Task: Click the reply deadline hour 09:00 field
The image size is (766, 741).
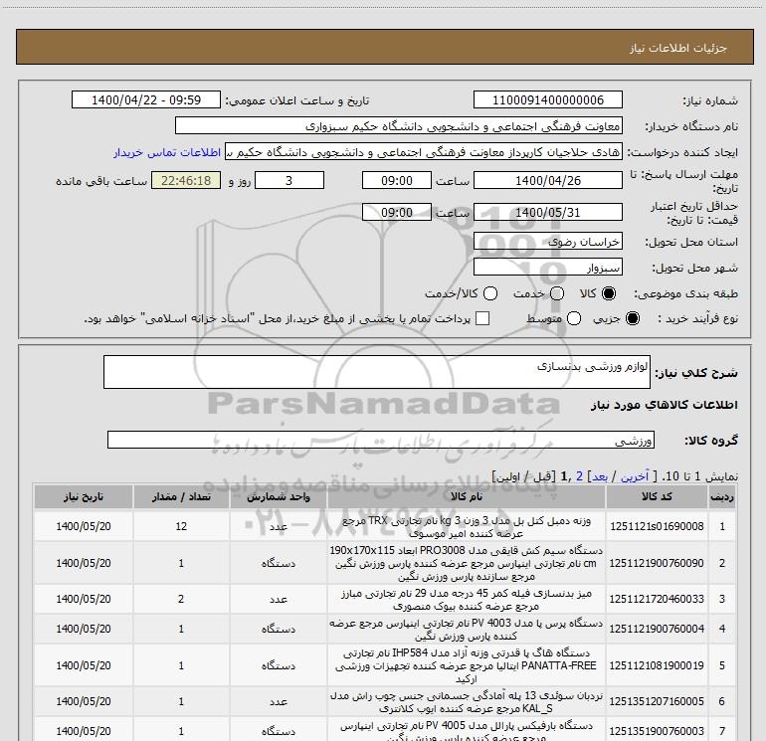Action: tap(397, 180)
